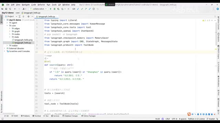Expand the graph folder
Screen dimensions: 220x123
tap(10, 31)
